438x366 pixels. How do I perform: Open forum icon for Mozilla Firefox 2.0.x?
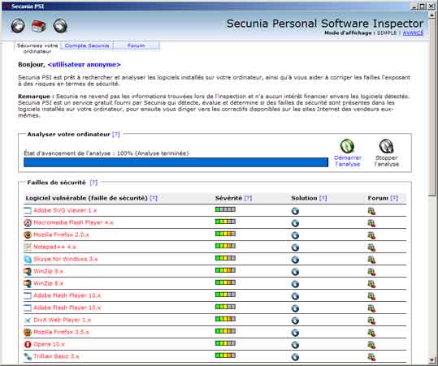(371, 235)
